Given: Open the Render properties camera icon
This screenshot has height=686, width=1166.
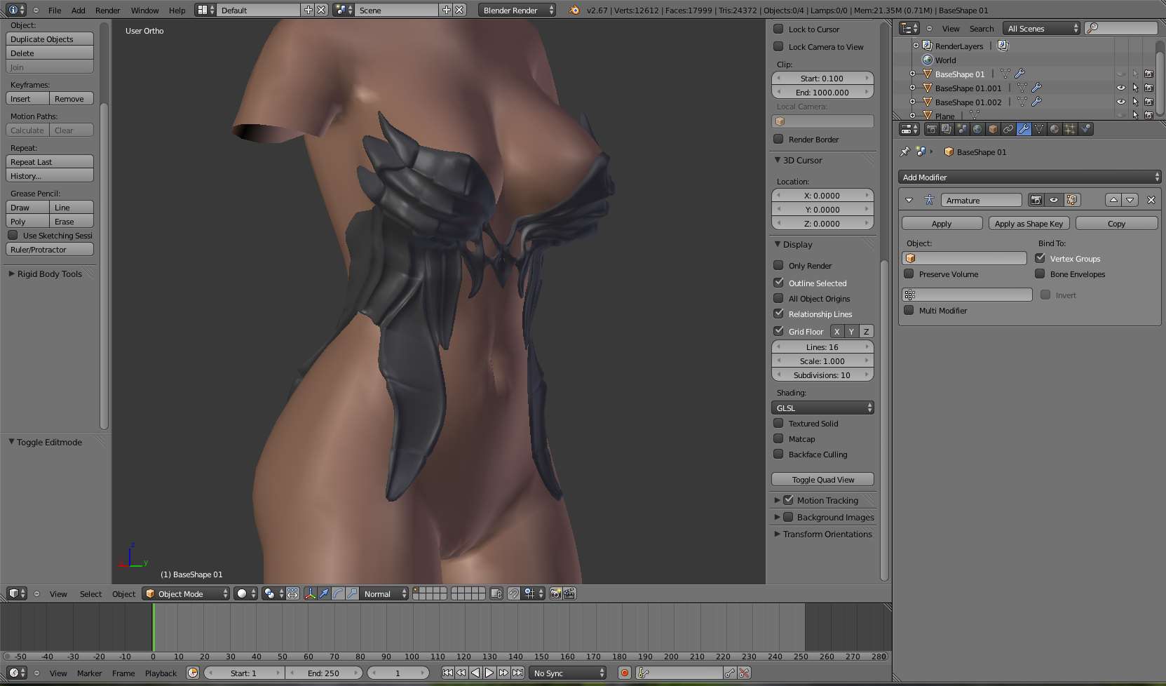Looking at the screenshot, I should coord(931,129).
